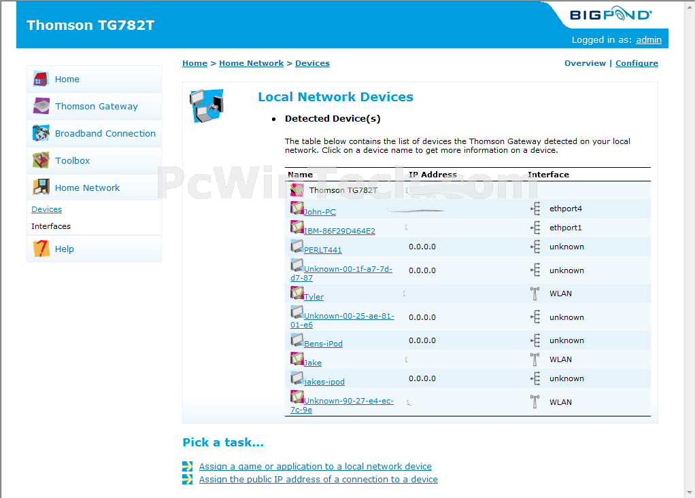
Task: Click the BigPond logo
Action: coord(611,14)
